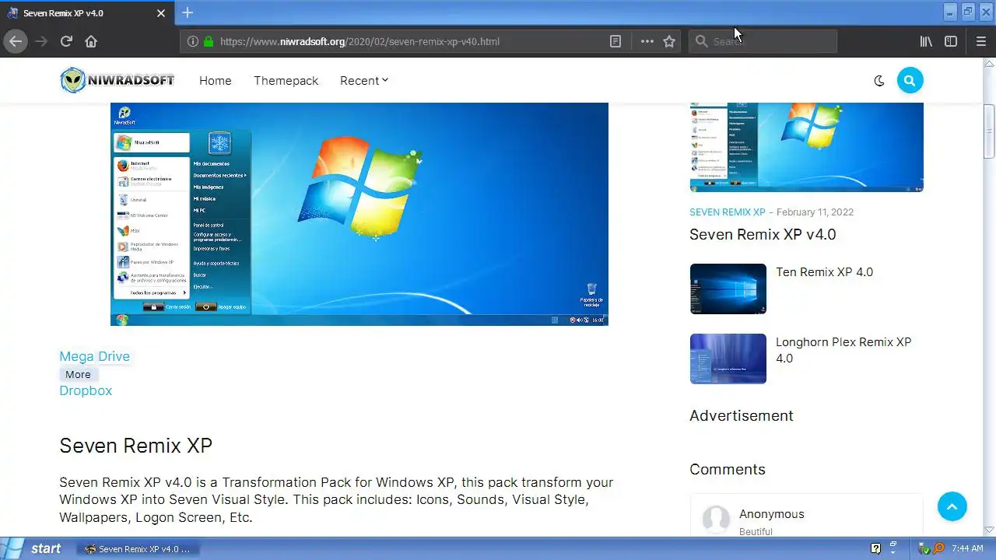
Task: Click the sidebar Seven Remix XP featured image
Action: [x=806, y=147]
